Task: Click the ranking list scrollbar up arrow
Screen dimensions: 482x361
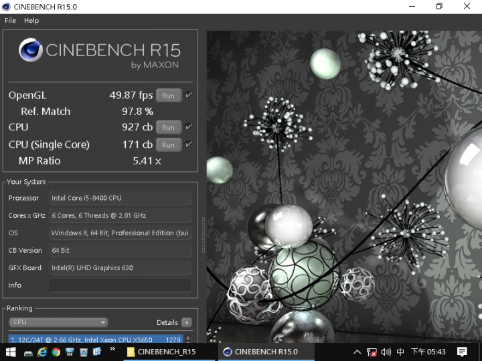Action: pos(188,339)
